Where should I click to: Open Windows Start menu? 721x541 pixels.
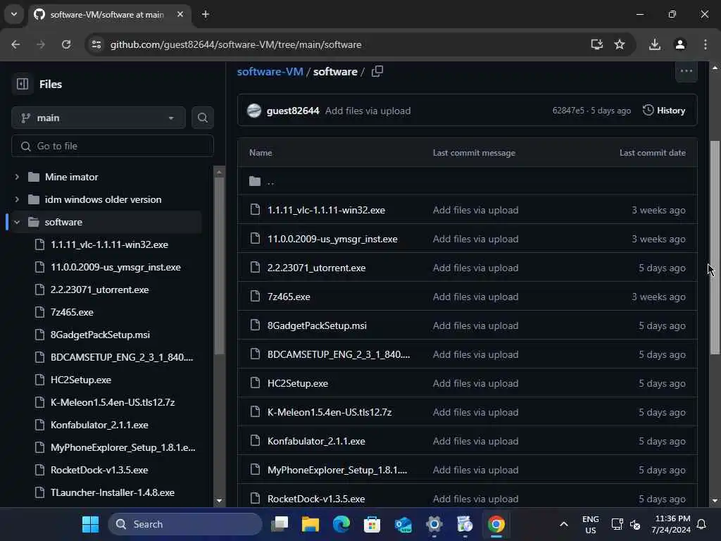coord(90,524)
